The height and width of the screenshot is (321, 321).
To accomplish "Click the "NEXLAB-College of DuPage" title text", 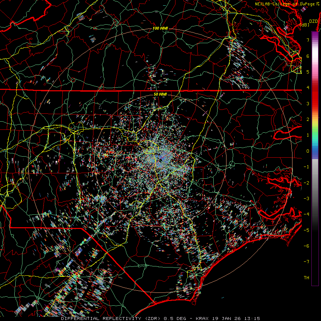I will [285, 4].
